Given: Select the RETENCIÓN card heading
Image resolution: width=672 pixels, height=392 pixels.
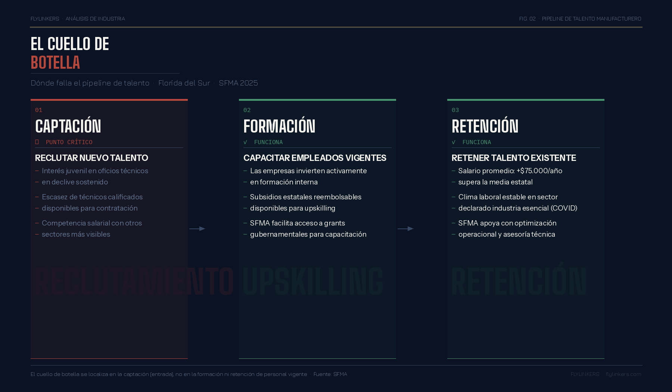Looking at the screenshot, I should (485, 126).
